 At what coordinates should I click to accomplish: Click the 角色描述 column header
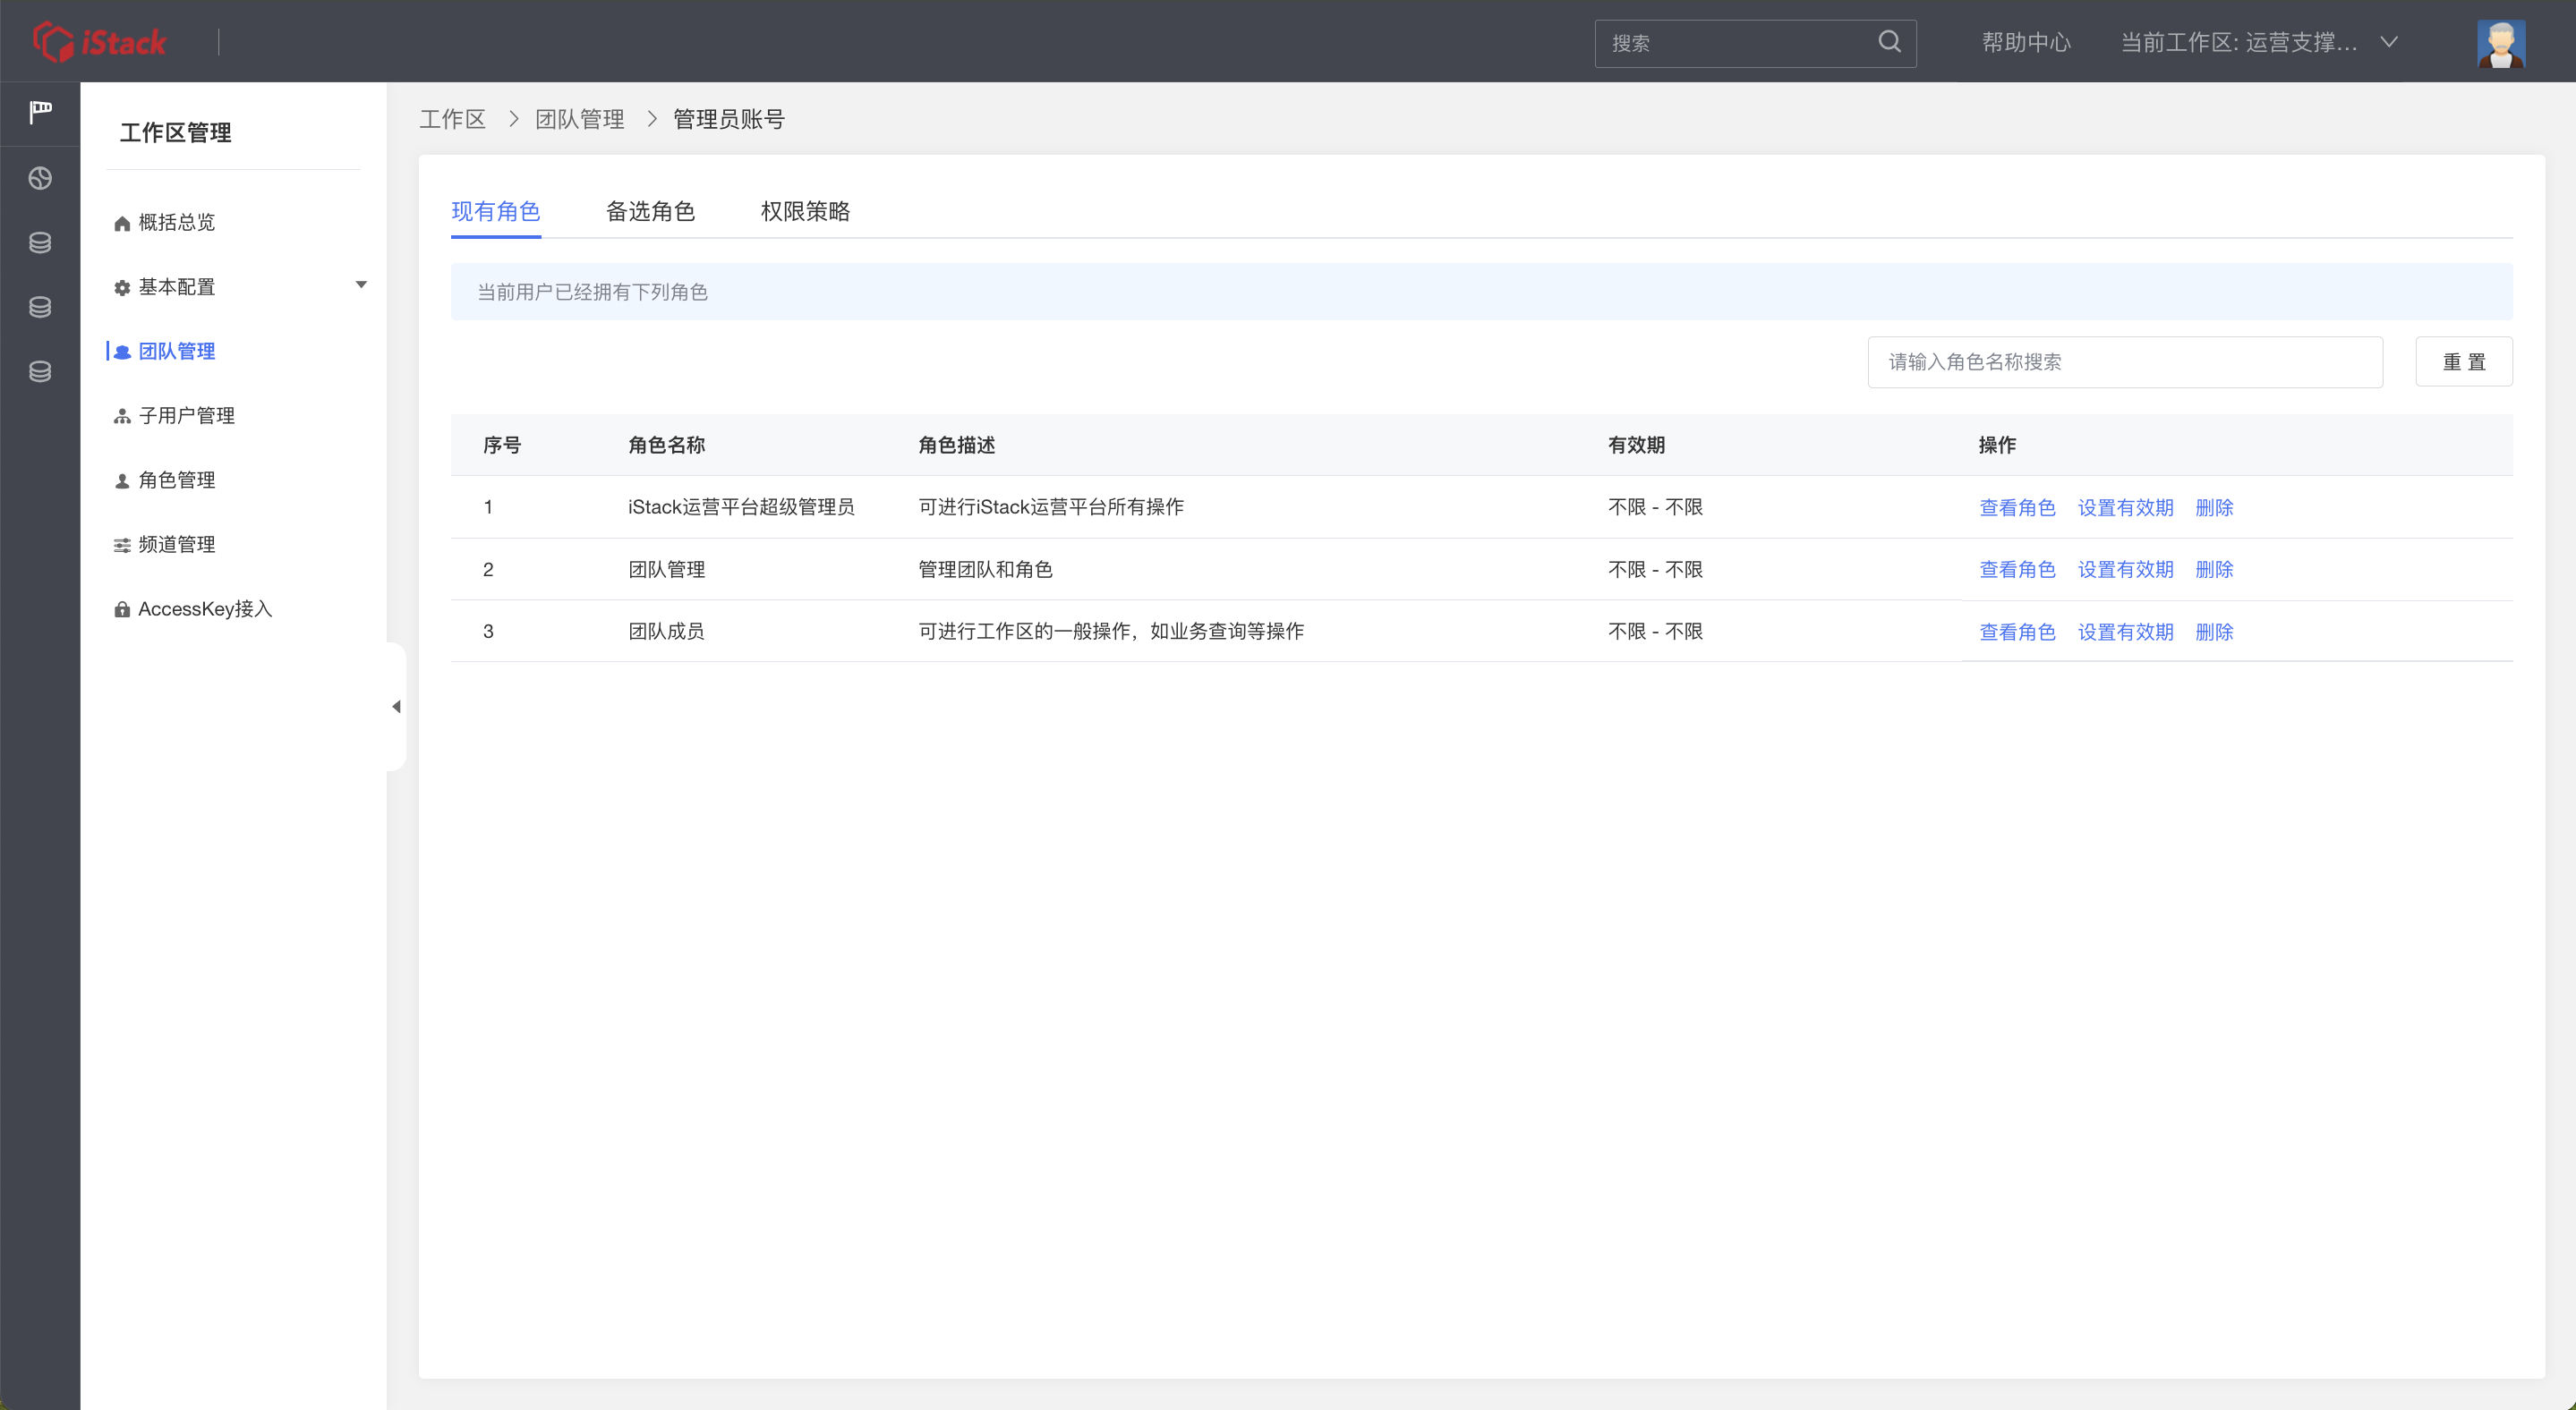[x=956, y=445]
